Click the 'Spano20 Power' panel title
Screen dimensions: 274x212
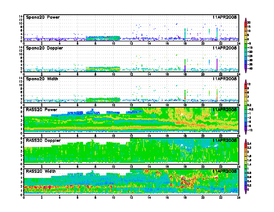pyautogui.click(x=43, y=17)
